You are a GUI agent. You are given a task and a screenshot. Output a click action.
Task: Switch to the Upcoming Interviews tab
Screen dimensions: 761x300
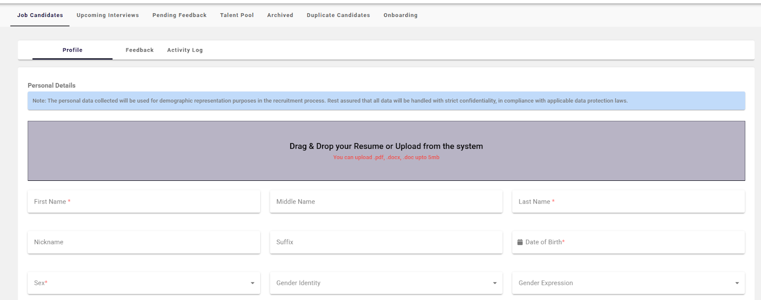[107, 15]
